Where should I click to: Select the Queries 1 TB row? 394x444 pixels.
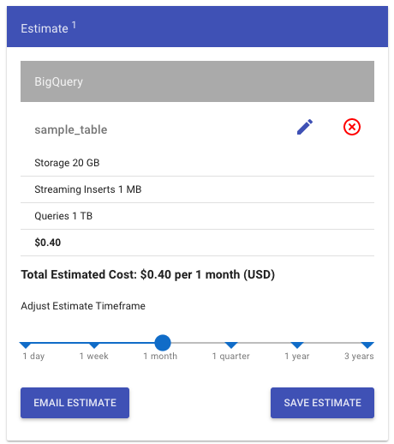point(197,216)
